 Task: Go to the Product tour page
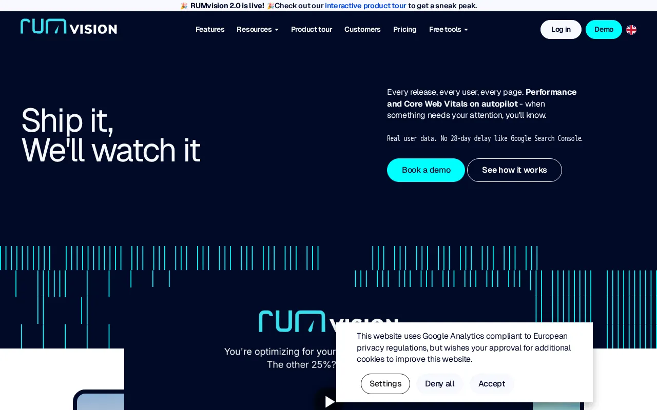tap(312, 29)
